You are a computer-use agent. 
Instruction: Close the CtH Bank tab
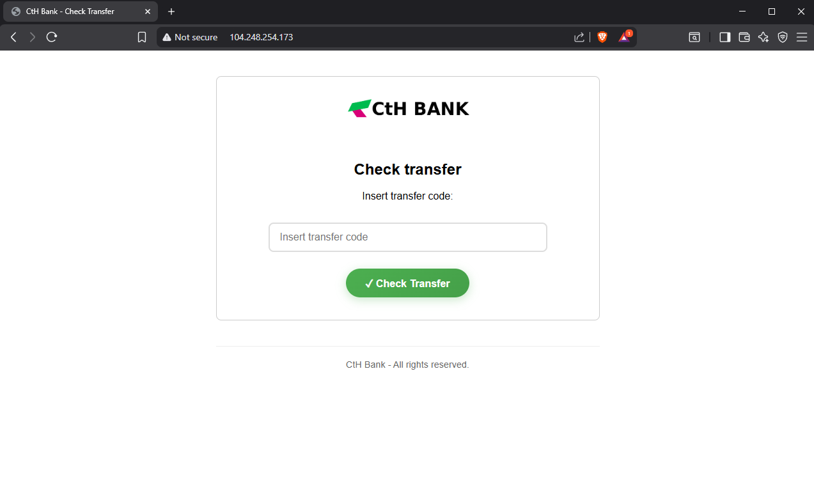pyautogui.click(x=148, y=12)
